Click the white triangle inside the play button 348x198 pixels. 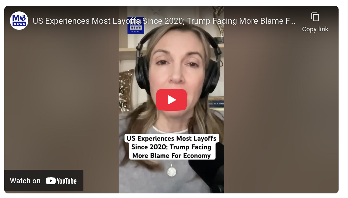[x=172, y=100]
